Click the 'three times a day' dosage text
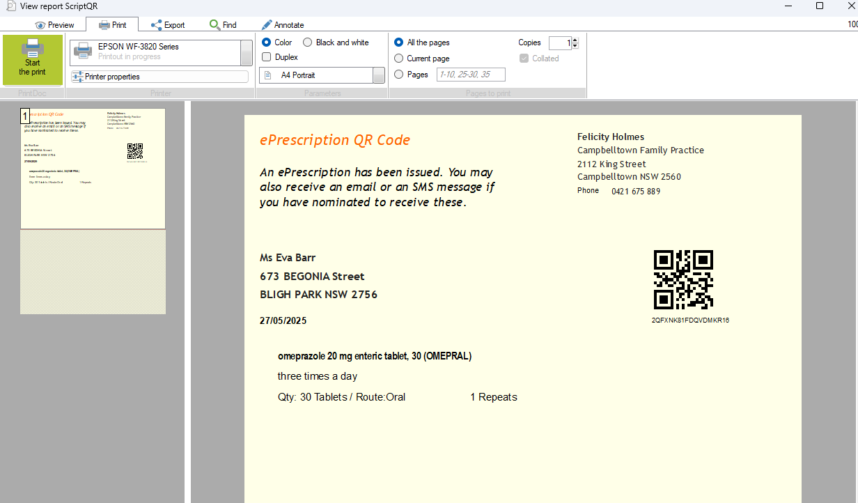 click(x=318, y=376)
